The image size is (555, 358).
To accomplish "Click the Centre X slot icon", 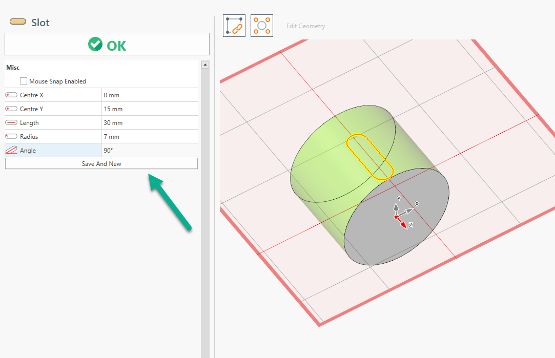I will (x=11, y=95).
